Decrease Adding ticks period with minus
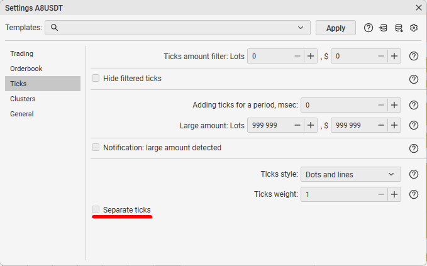 pos(380,105)
